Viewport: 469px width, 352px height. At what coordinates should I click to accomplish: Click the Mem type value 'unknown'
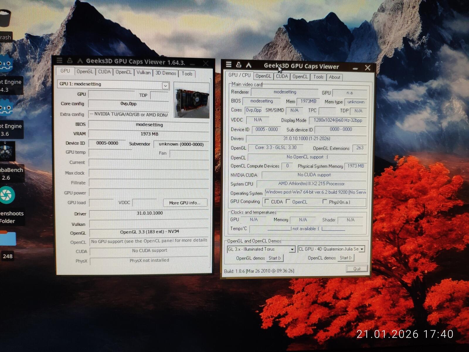tap(356, 102)
